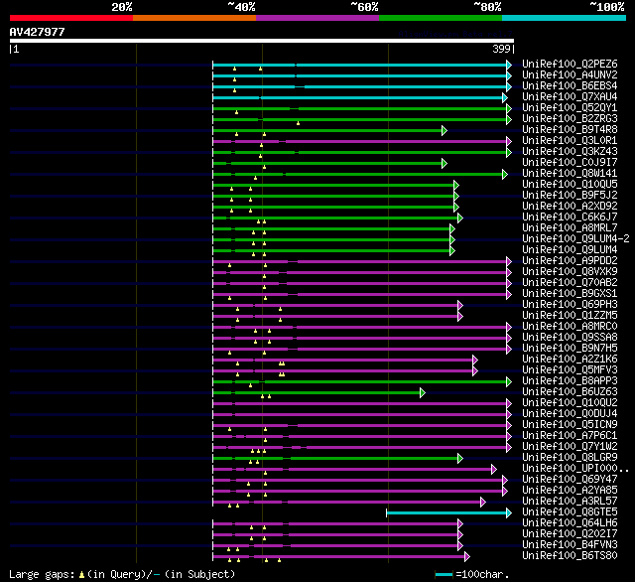Select the UniRef100_A7P6C1 label
635x582 pixels.
pyautogui.click(x=570, y=436)
